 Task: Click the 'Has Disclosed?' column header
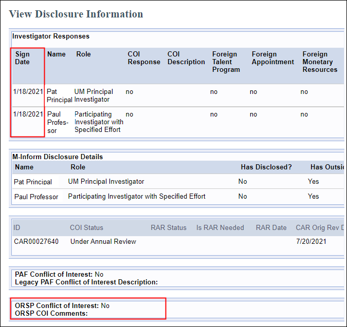pos(266,167)
